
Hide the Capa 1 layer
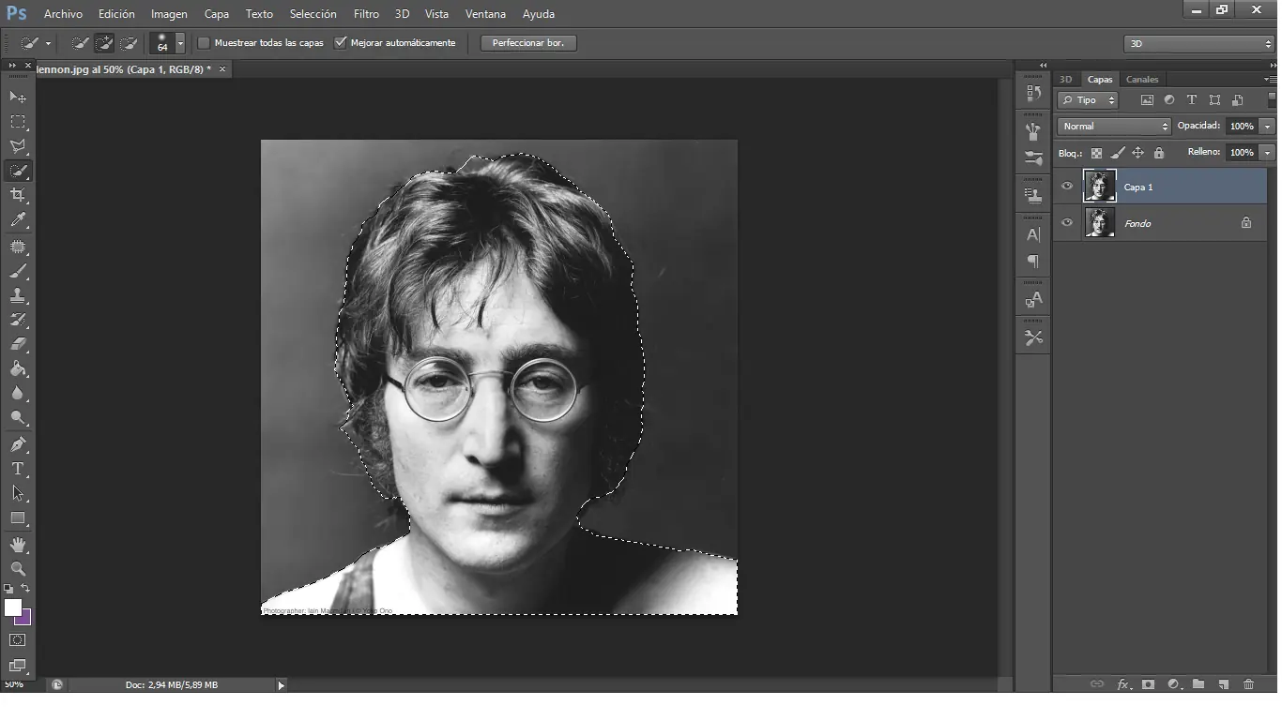(x=1067, y=187)
